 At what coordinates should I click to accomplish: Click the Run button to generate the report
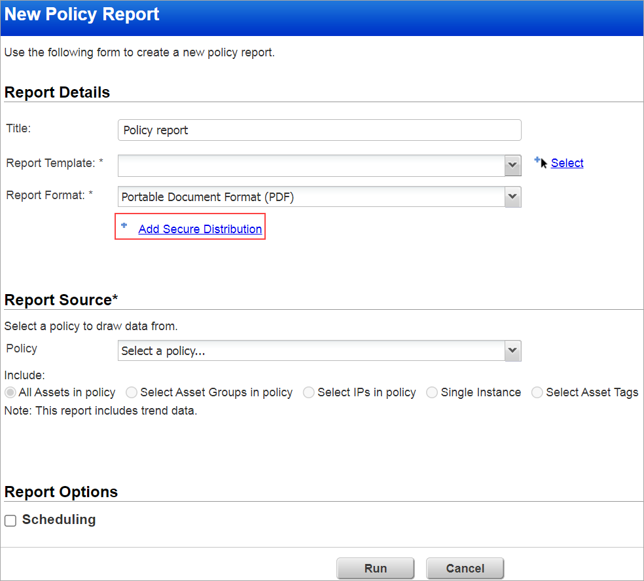point(375,568)
